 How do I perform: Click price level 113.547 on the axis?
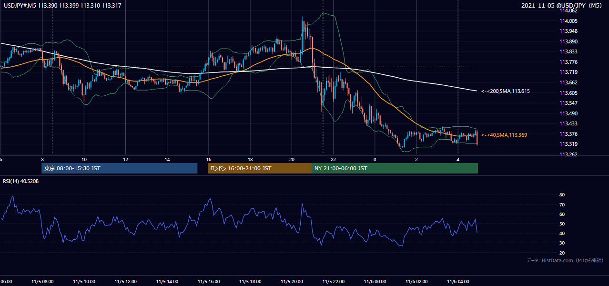568,103
